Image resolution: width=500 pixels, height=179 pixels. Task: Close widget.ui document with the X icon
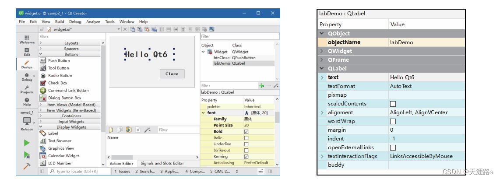click(x=125, y=29)
